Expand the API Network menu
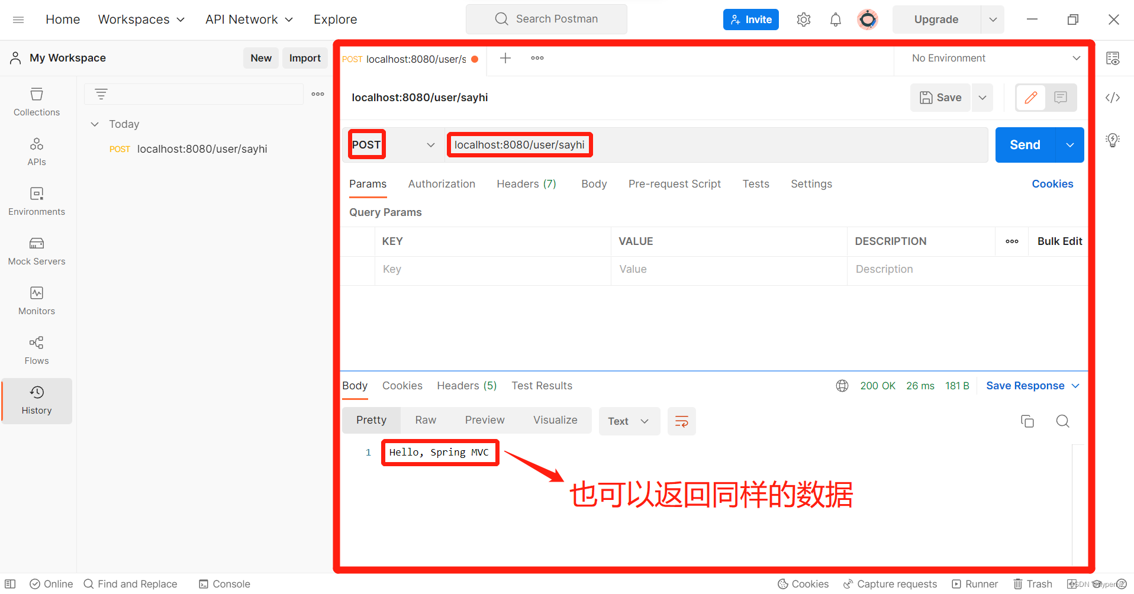 coord(249,20)
